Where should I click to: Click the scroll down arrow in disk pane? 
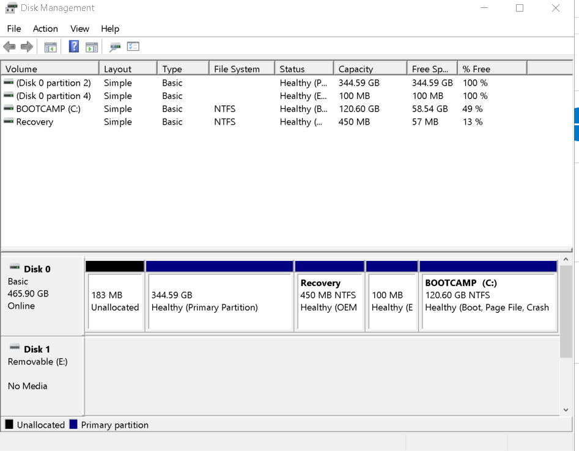click(x=566, y=409)
